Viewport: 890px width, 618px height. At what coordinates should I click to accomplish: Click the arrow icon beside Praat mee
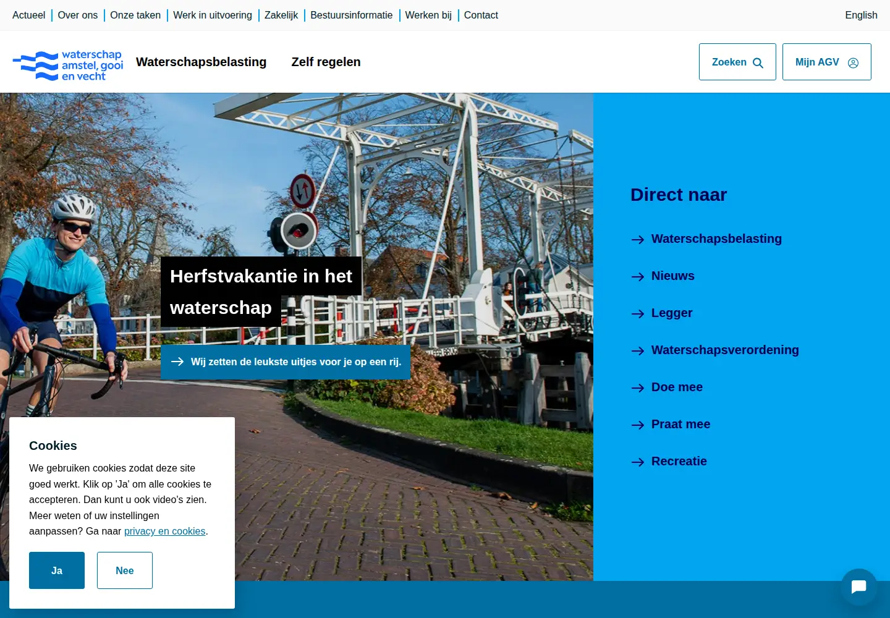tap(638, 425)
